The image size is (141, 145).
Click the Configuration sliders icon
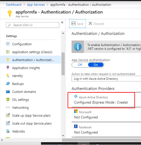(8, 44)
